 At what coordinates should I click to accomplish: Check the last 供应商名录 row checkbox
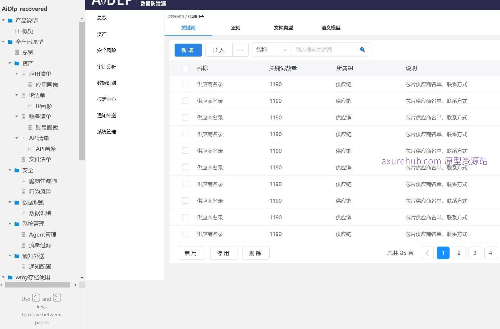185,234
